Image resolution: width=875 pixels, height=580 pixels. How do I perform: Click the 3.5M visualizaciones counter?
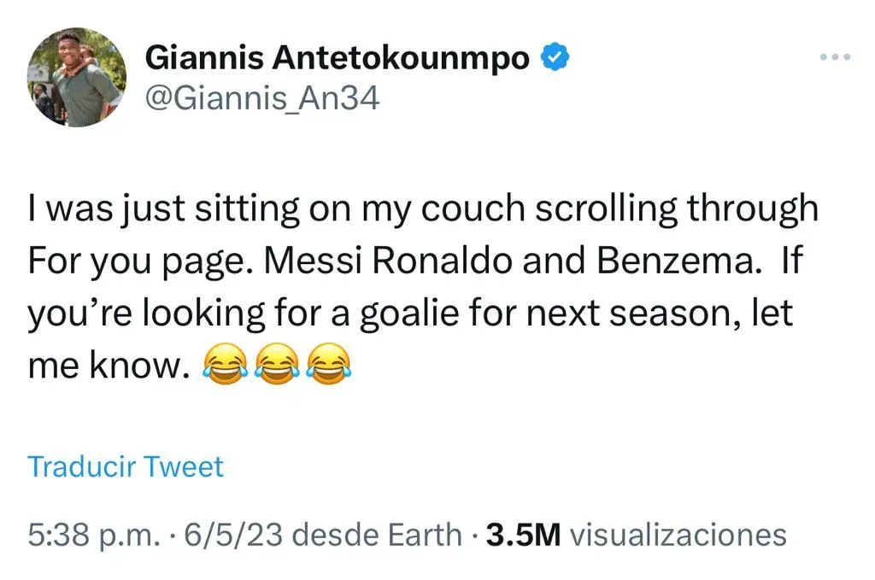click(x=633, y=535)
